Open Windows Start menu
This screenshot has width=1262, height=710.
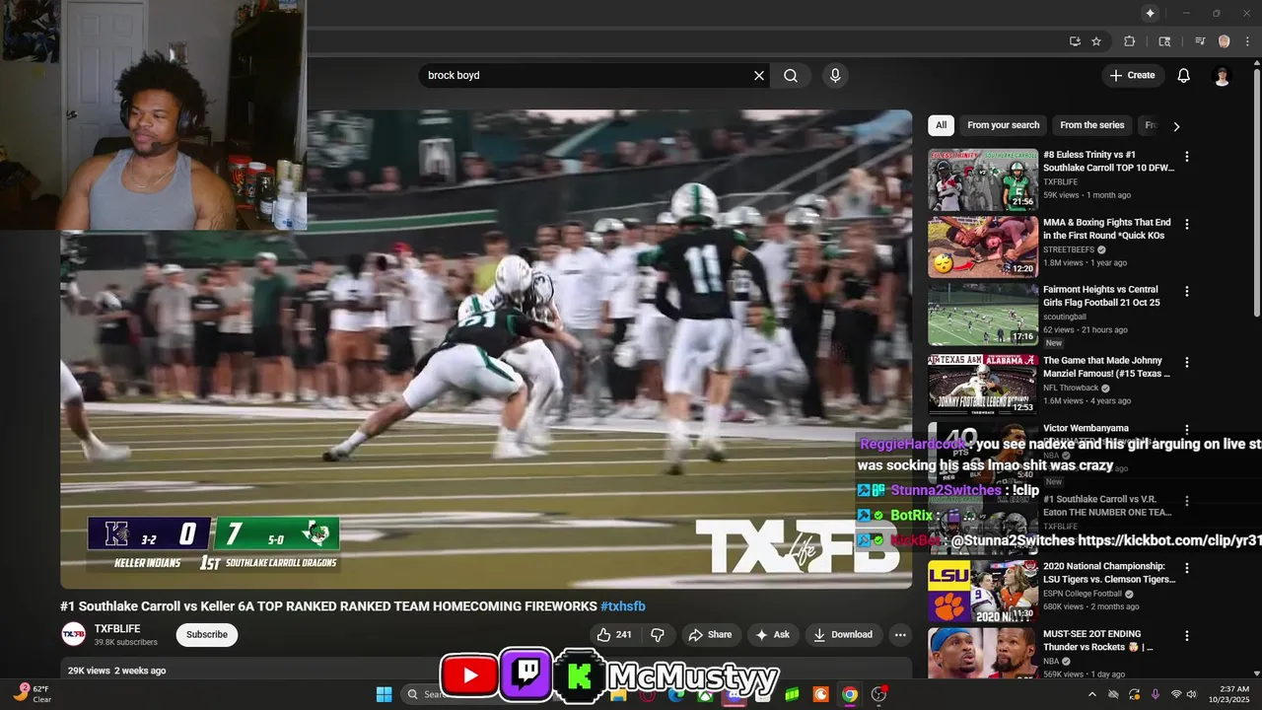385,694
